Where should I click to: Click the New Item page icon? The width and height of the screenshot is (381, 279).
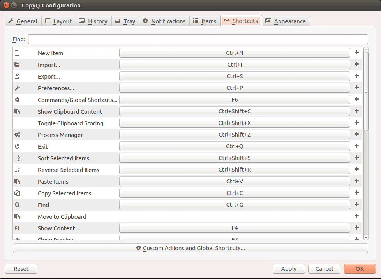17,53
